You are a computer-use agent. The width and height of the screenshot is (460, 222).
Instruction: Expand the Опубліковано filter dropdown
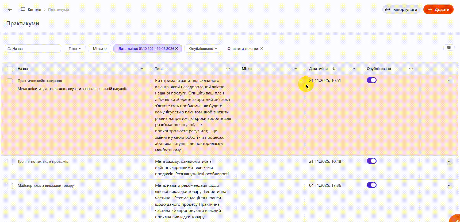203,49
